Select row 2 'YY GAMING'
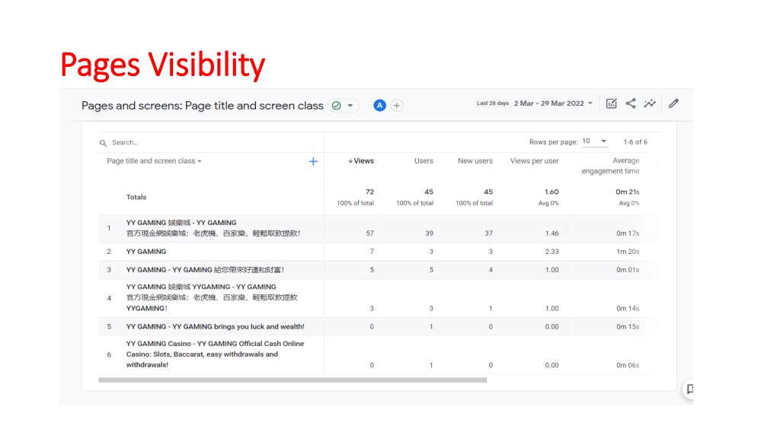This screenshot has width=780, height=438. 145,252
